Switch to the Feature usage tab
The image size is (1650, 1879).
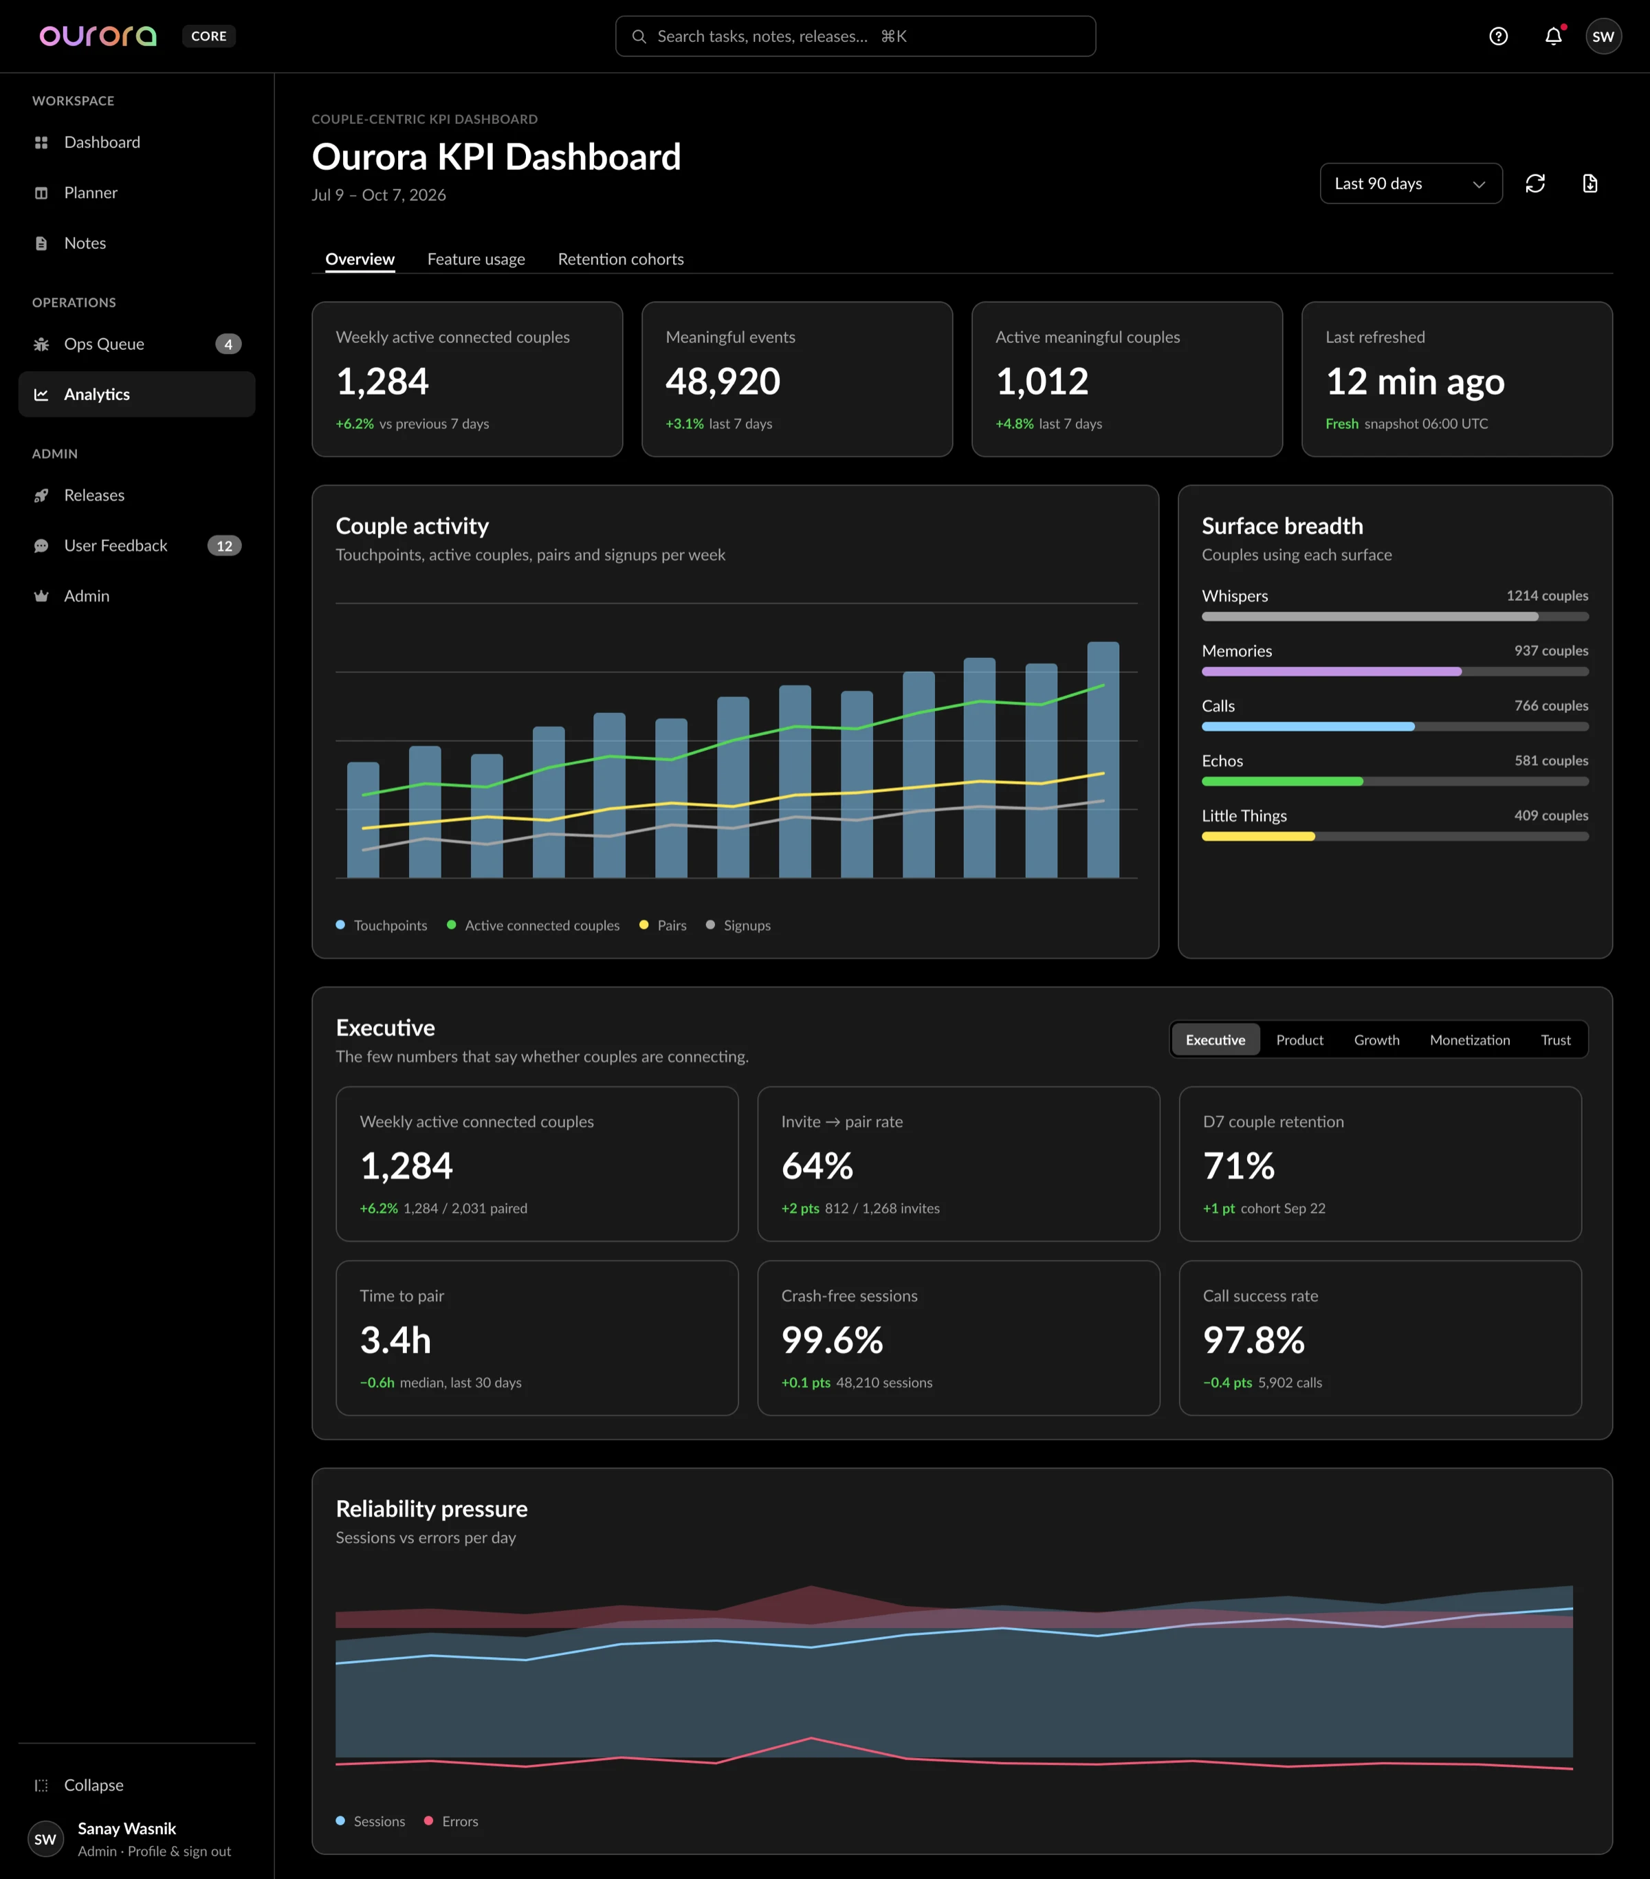coord(476,259)
